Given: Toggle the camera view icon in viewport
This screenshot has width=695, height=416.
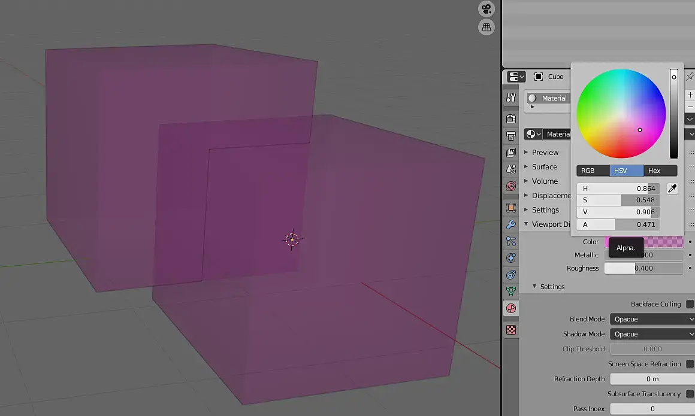Looking at the screenshot, I should point(486,9).
